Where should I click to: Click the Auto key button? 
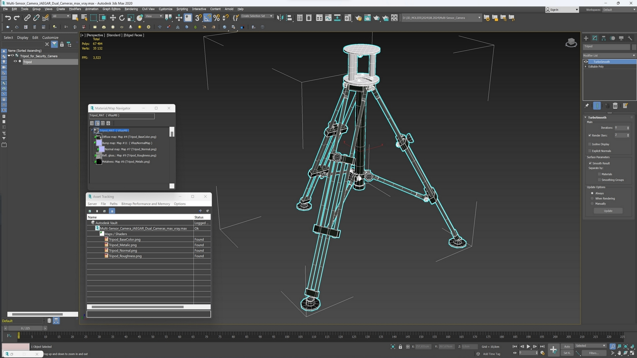(x=567, y=346)
